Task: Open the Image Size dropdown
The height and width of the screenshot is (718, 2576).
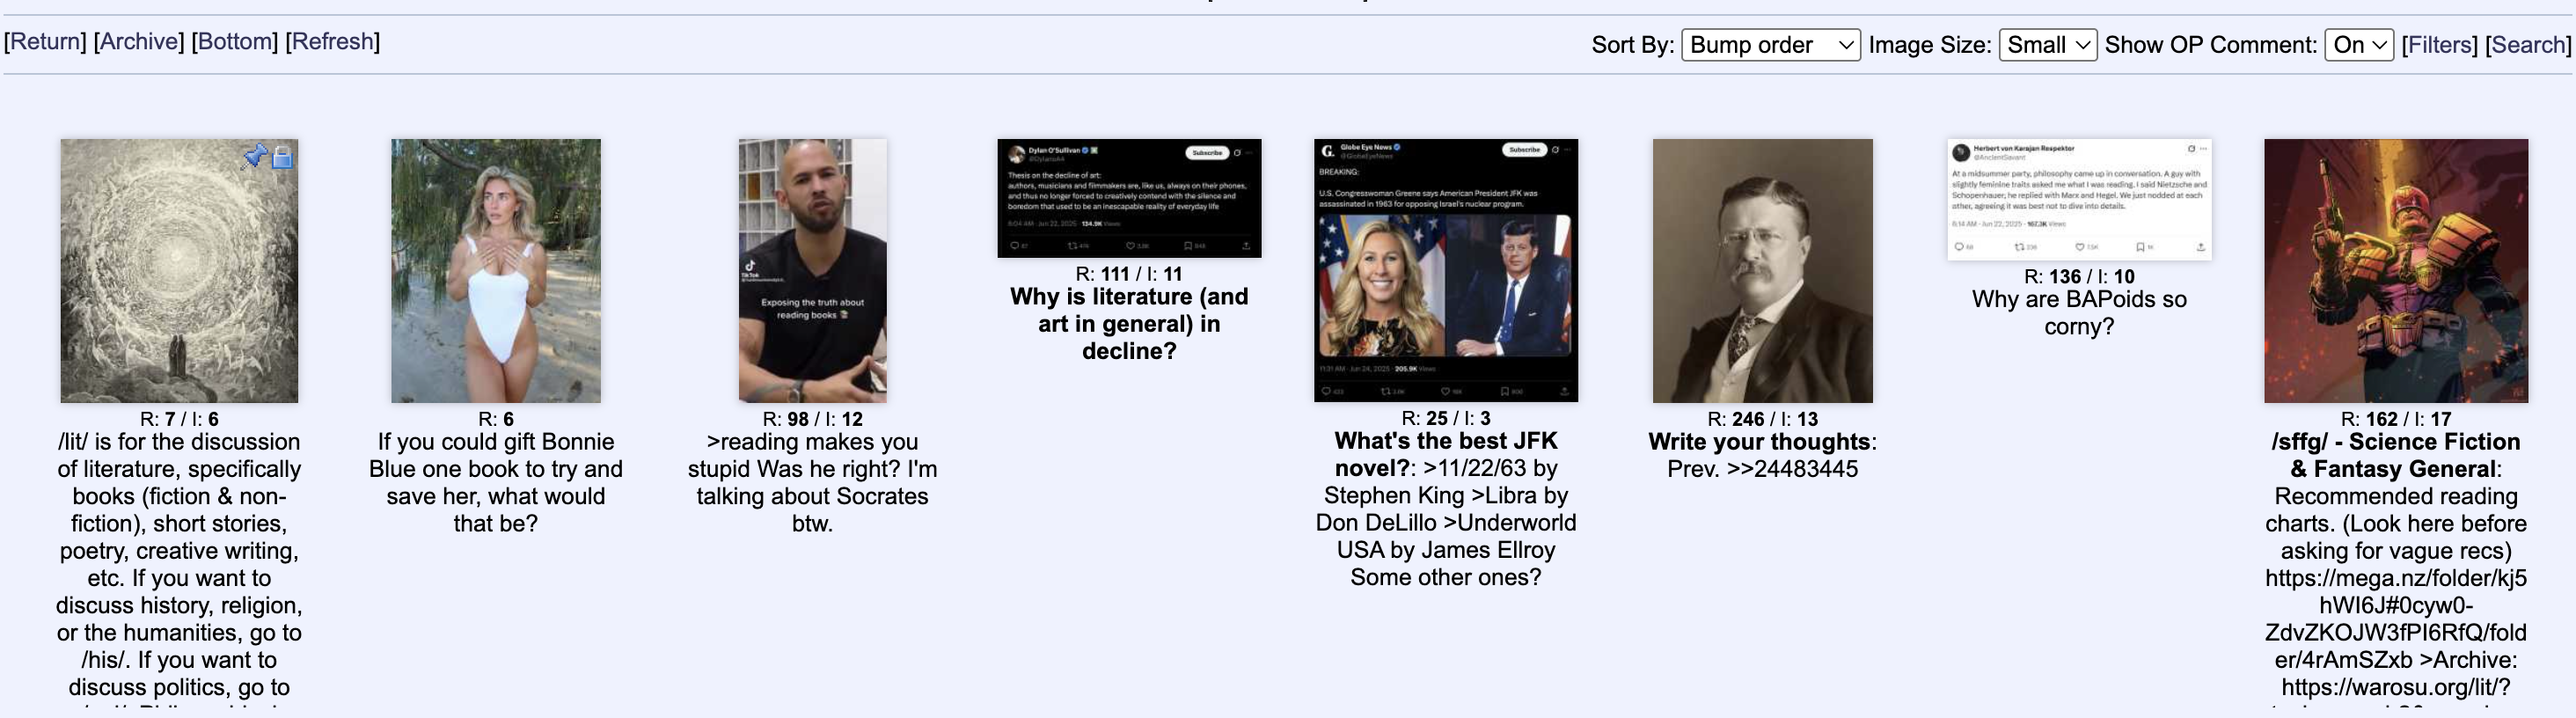Action: [2048, 45]
